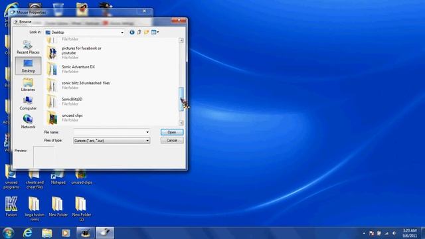Click the file list scrollbar down arrow
The height and width of the screenshot is (239, 425).
[181, 123]
